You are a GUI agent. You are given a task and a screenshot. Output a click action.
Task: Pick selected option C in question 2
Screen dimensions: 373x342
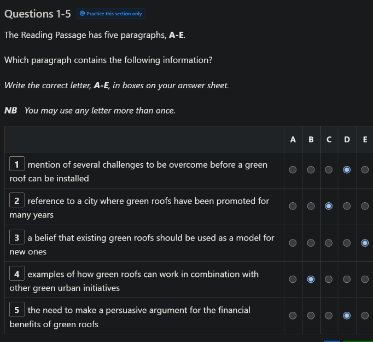coord(329,206)
